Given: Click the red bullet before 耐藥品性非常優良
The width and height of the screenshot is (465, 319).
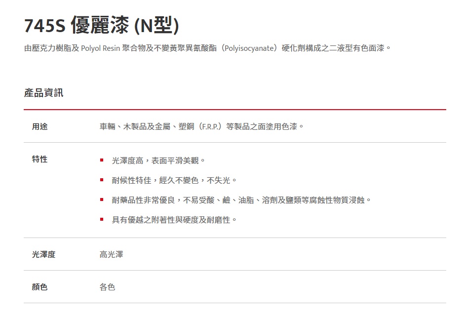Looking at the screenshot, I should (x=101, y=200).
